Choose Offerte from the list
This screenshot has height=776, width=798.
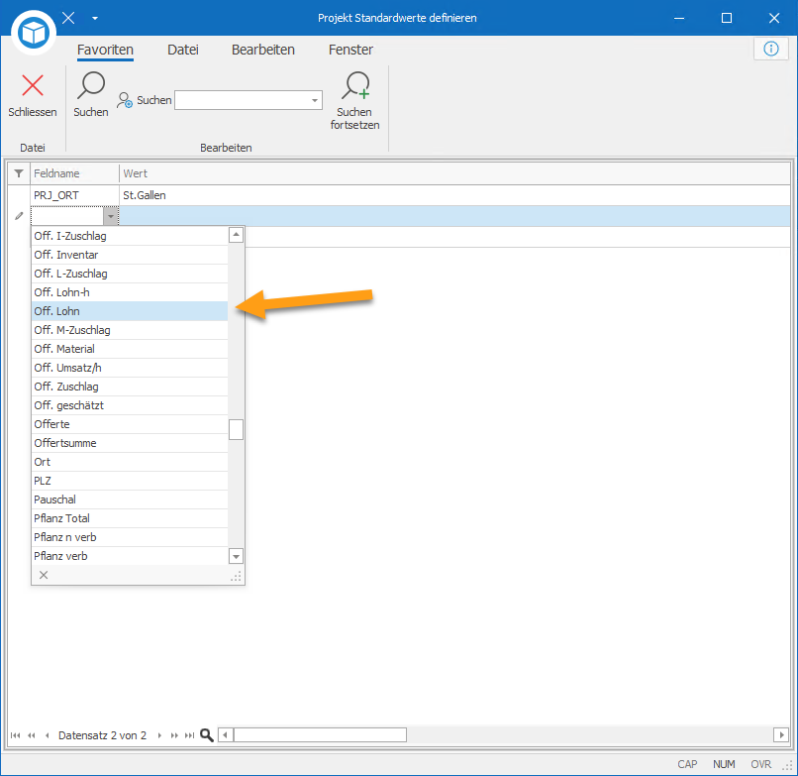(130, 424)
